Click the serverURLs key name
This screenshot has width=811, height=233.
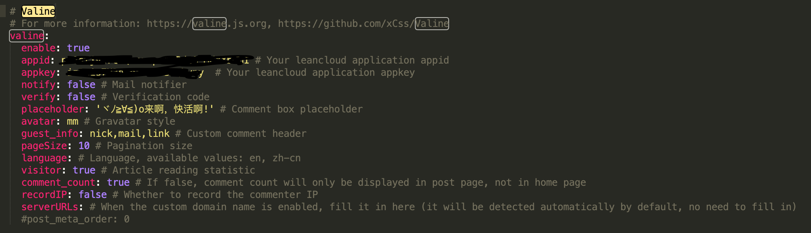click(50, 207)
